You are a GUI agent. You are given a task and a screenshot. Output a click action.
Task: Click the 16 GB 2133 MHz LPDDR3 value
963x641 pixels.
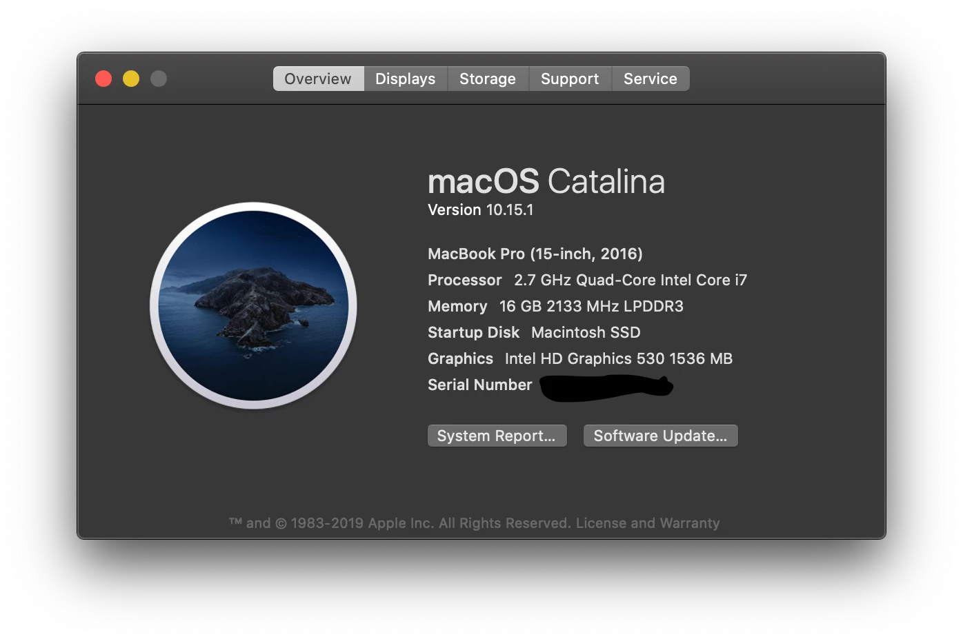[x=591, y=306]
